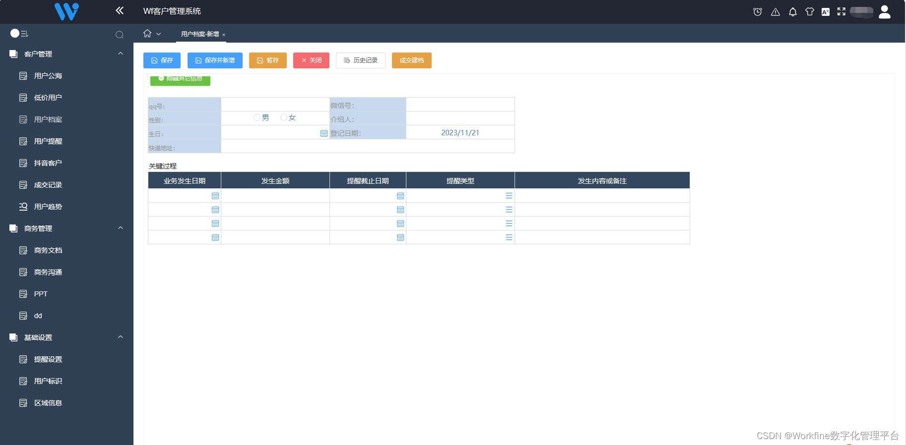Click the 快递地址 input field
The image size is (906, 445).
click(x=368, y=146)
